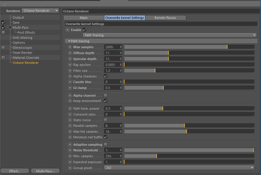Select the Overwrite kernel Settings tab

point(125,18)
